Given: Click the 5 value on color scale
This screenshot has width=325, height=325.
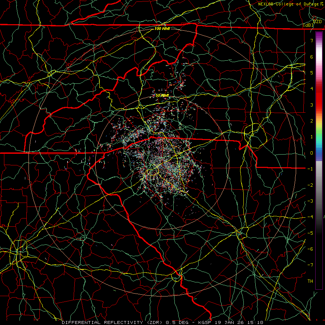Looking at the screenshot, I should (312, 73).
